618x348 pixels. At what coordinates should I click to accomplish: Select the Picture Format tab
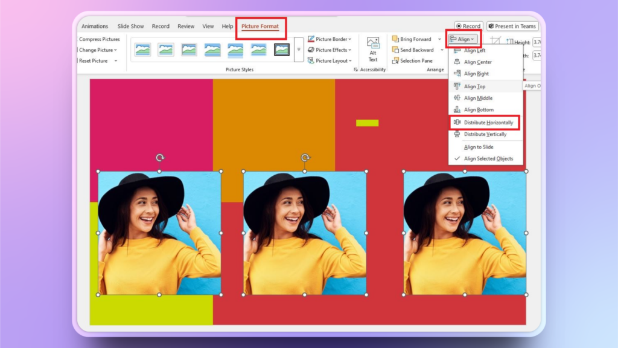260,26
